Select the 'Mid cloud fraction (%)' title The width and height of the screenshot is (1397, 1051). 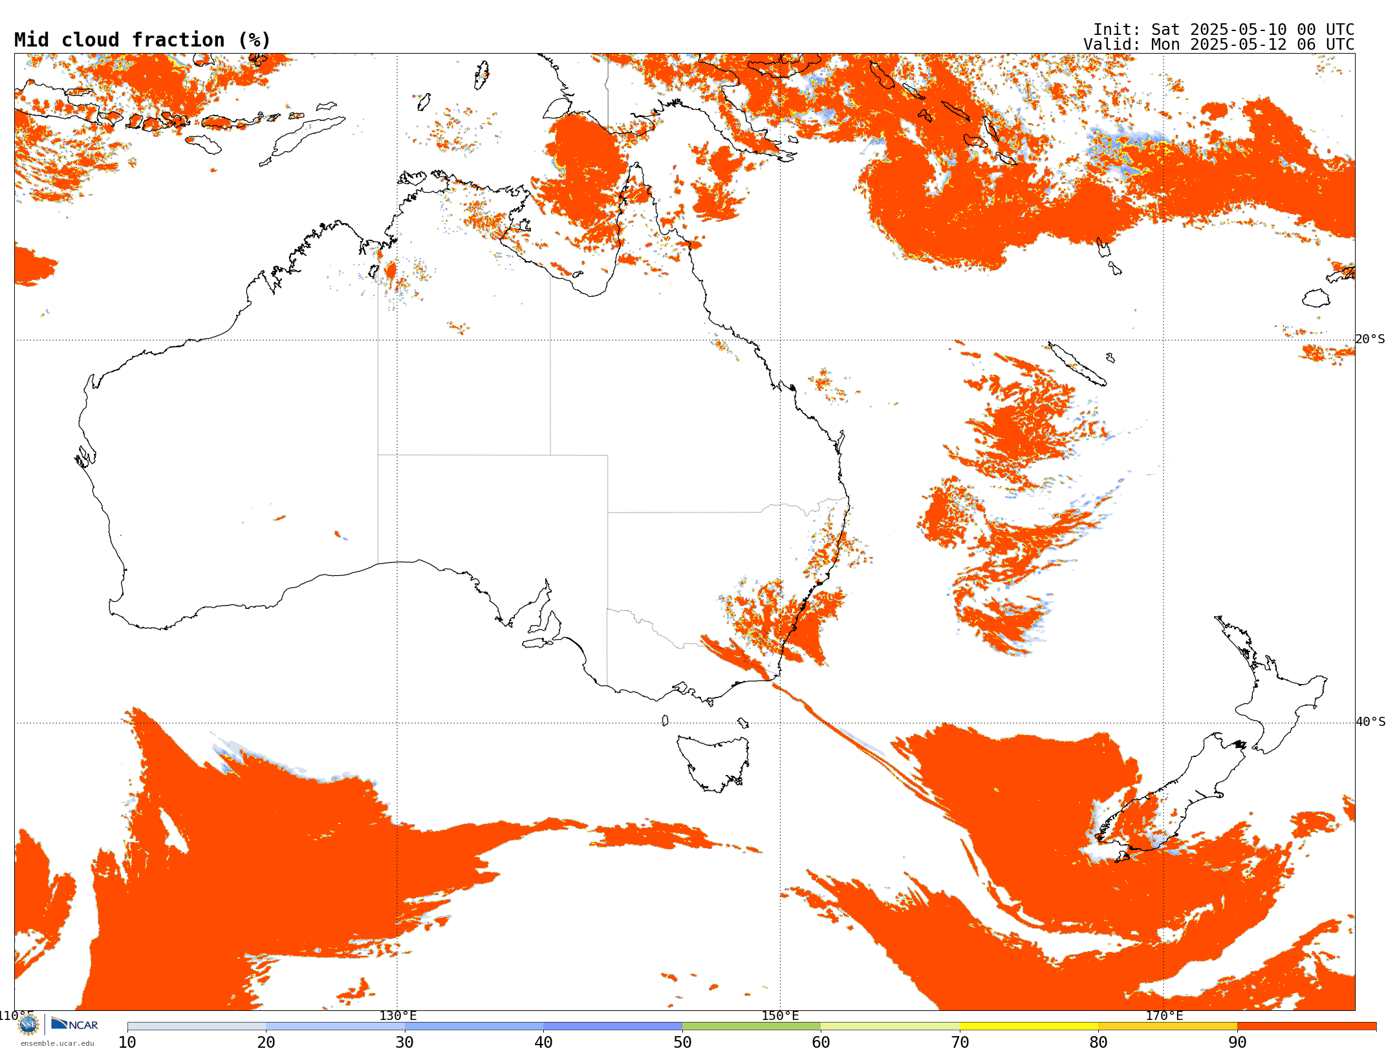click(142, 40)
